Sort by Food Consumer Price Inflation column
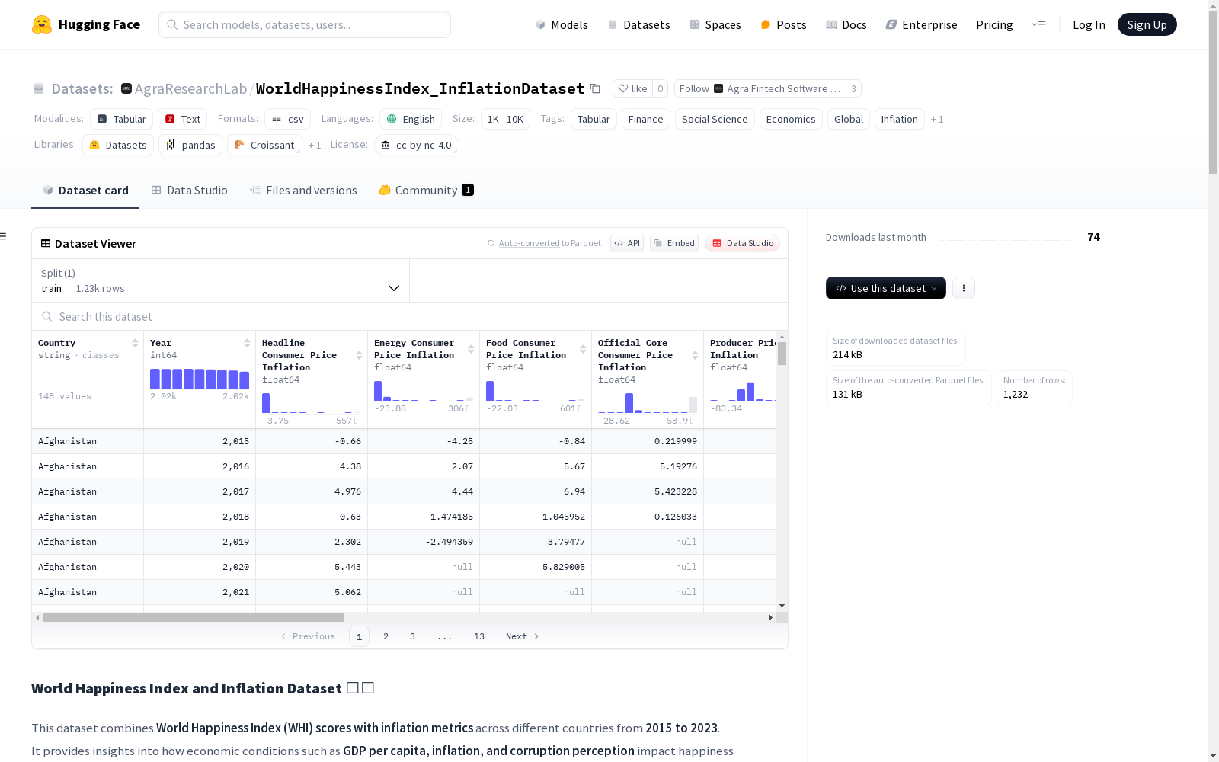Viewport: 1219px width, 762px height. pos(583,349)
